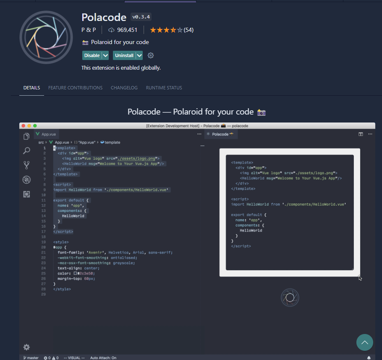Open the Uninstall button dropdown arrow
Viewport: 382px width, 360px height.
click(x=138, y=55)
